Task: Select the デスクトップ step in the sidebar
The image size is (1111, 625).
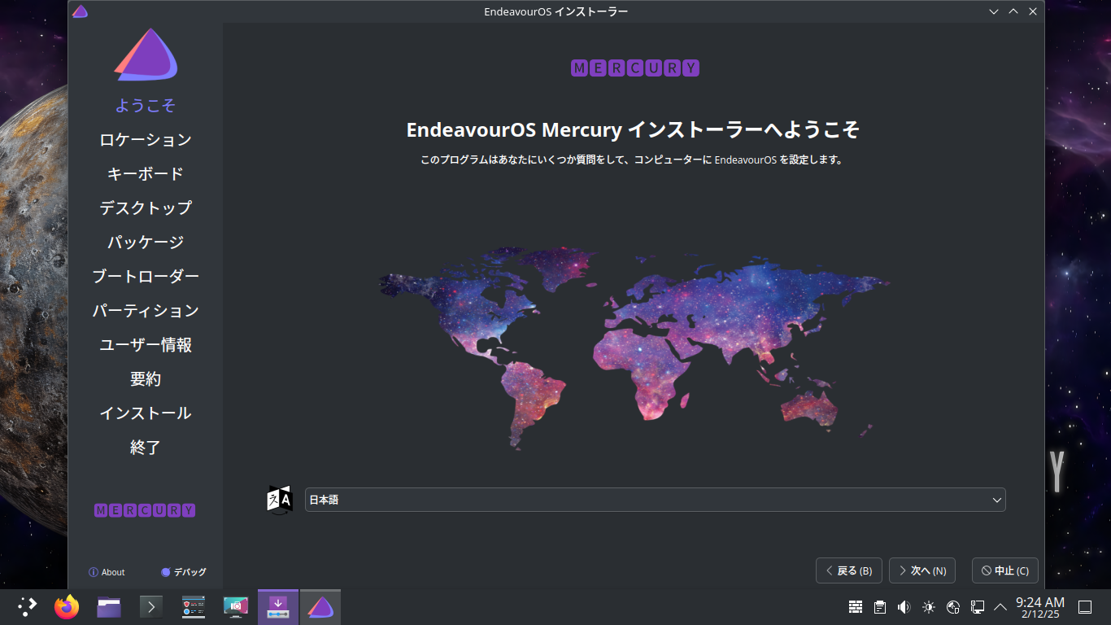Action: coord(146,208)
